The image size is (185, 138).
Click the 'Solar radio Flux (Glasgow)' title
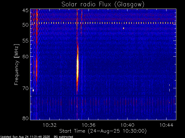103,5
